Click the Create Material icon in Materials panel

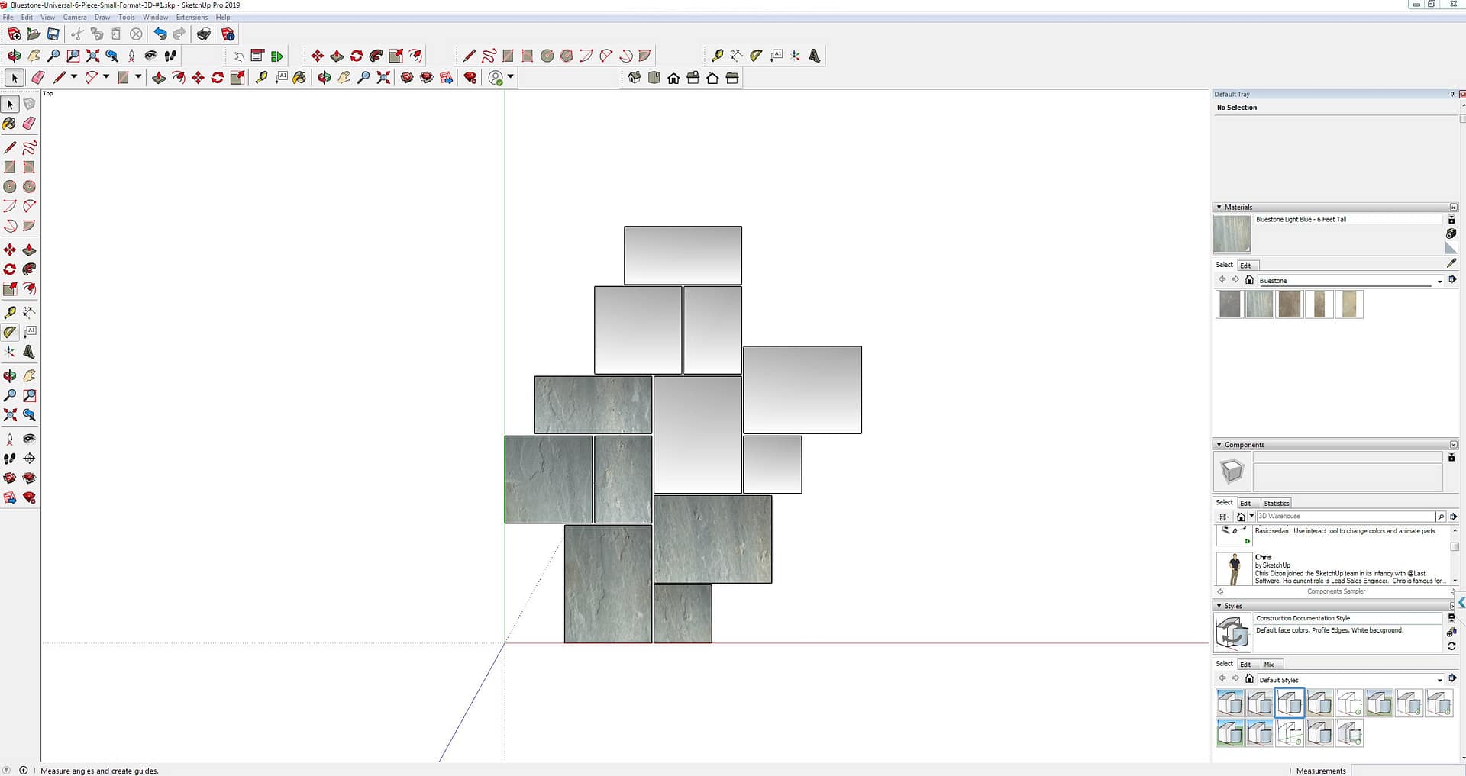pos(1451,233)
